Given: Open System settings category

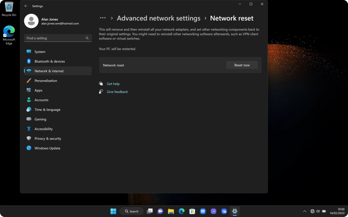Looking at the screenshot, I should click(x=40, y=52).
